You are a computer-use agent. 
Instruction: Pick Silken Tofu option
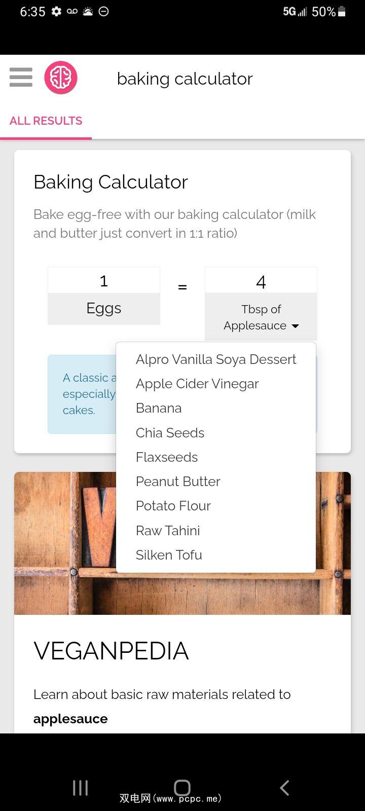point(169,555)
